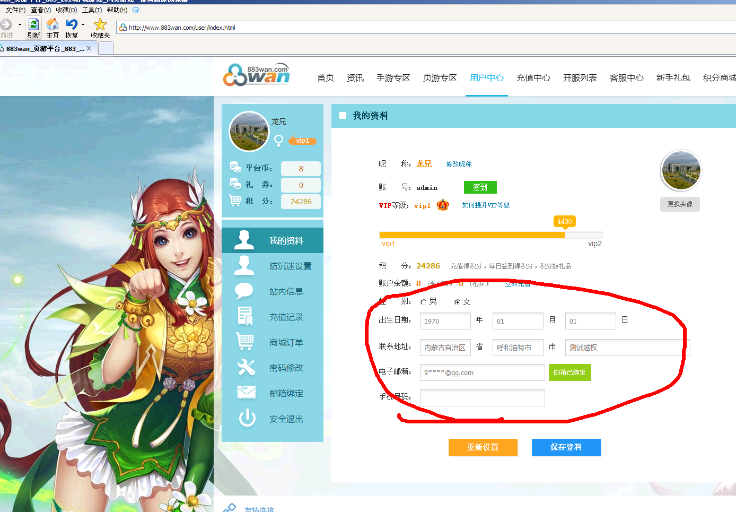Open the 收藏(O) menu
The height and width of the screenshot is (512, 736).
click(66, 10)
